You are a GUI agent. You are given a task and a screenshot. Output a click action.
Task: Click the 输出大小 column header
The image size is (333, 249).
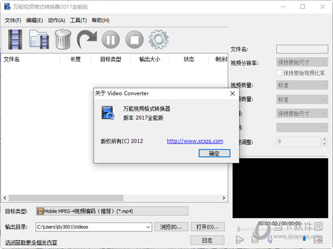150,59
